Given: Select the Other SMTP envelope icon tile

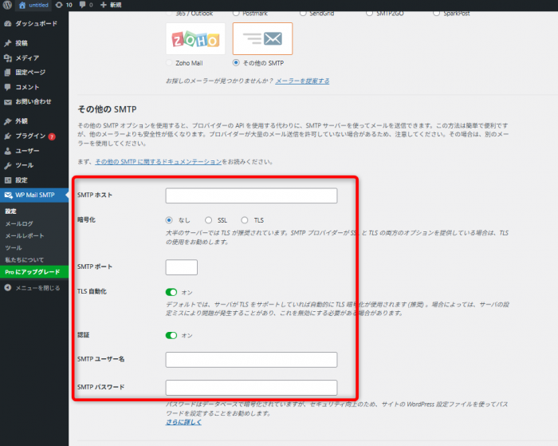Looking at the screenshot, I should tap(262, 38).
